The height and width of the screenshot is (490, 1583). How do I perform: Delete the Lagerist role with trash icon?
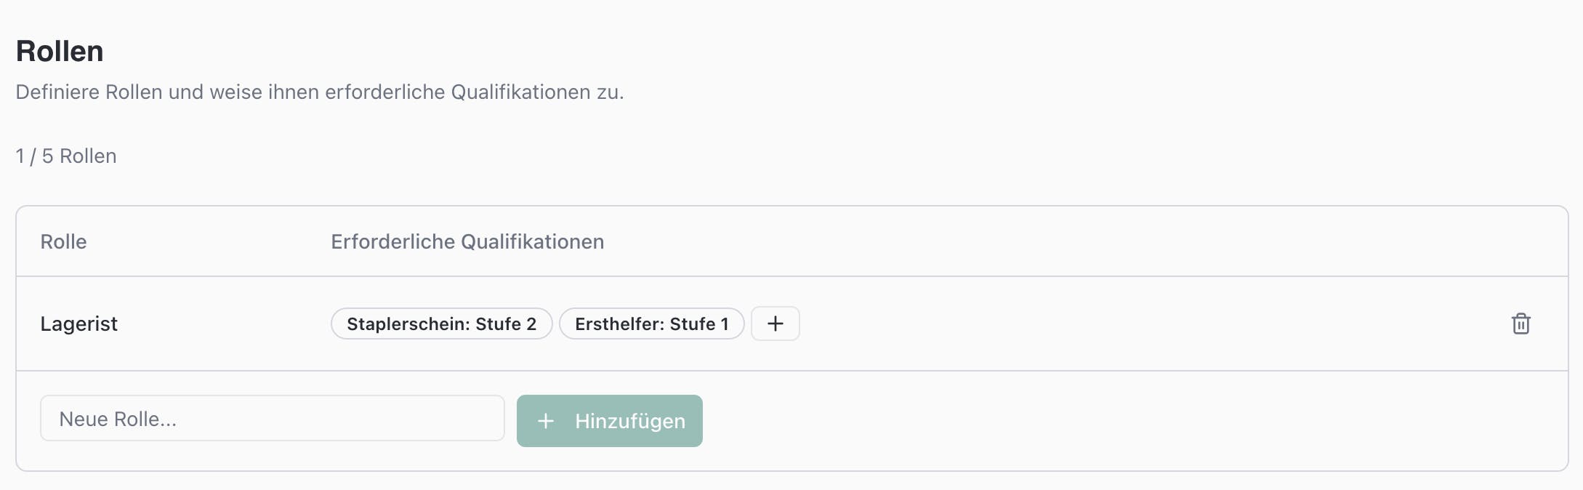pyautogui.click(x=1520, y=324)
